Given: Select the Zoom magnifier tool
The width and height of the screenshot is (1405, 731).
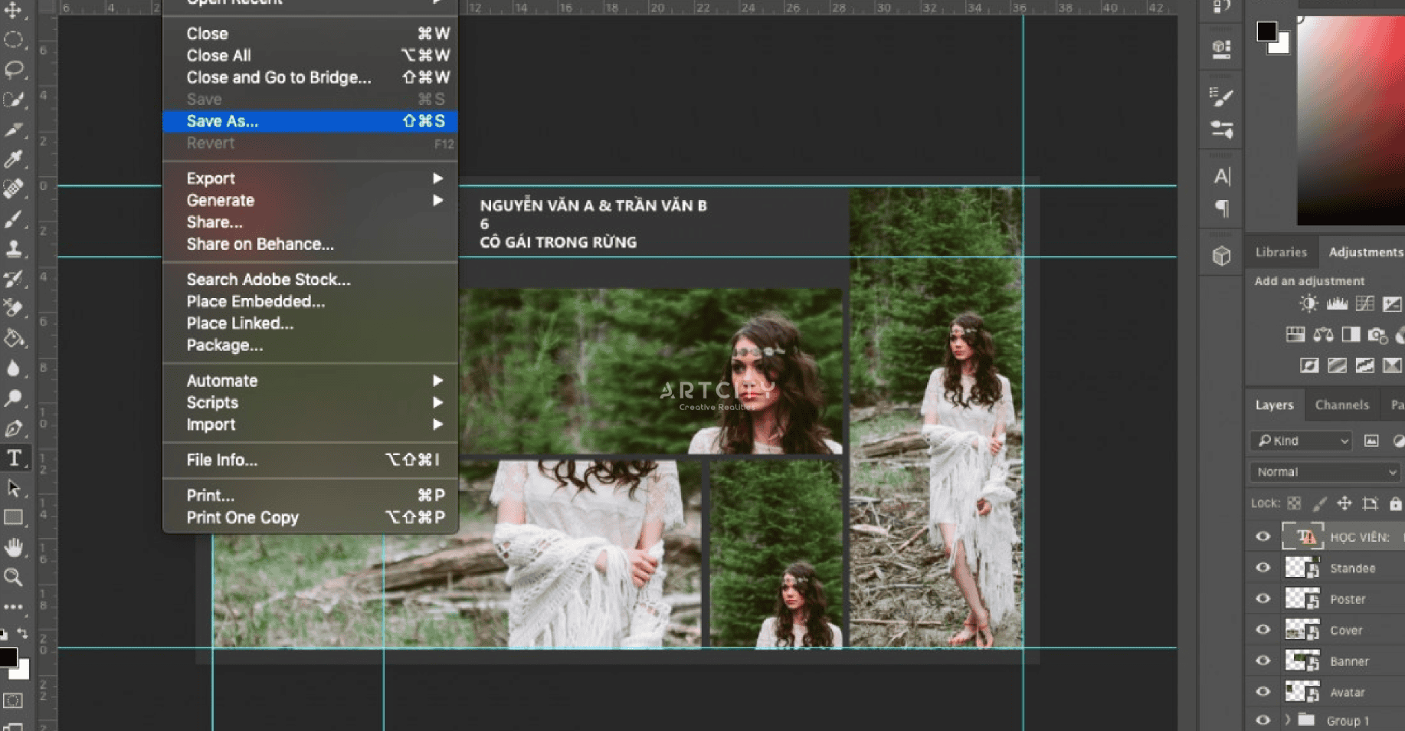Looking at the screenshot, I should click(x=14, y=577).
